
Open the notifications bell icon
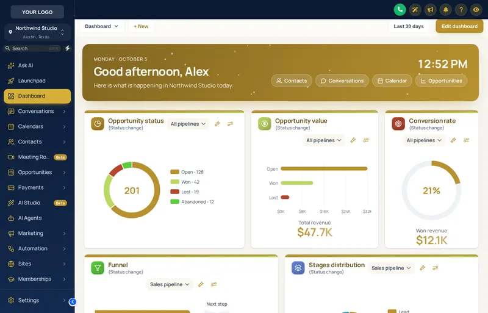tap(446, 10)
